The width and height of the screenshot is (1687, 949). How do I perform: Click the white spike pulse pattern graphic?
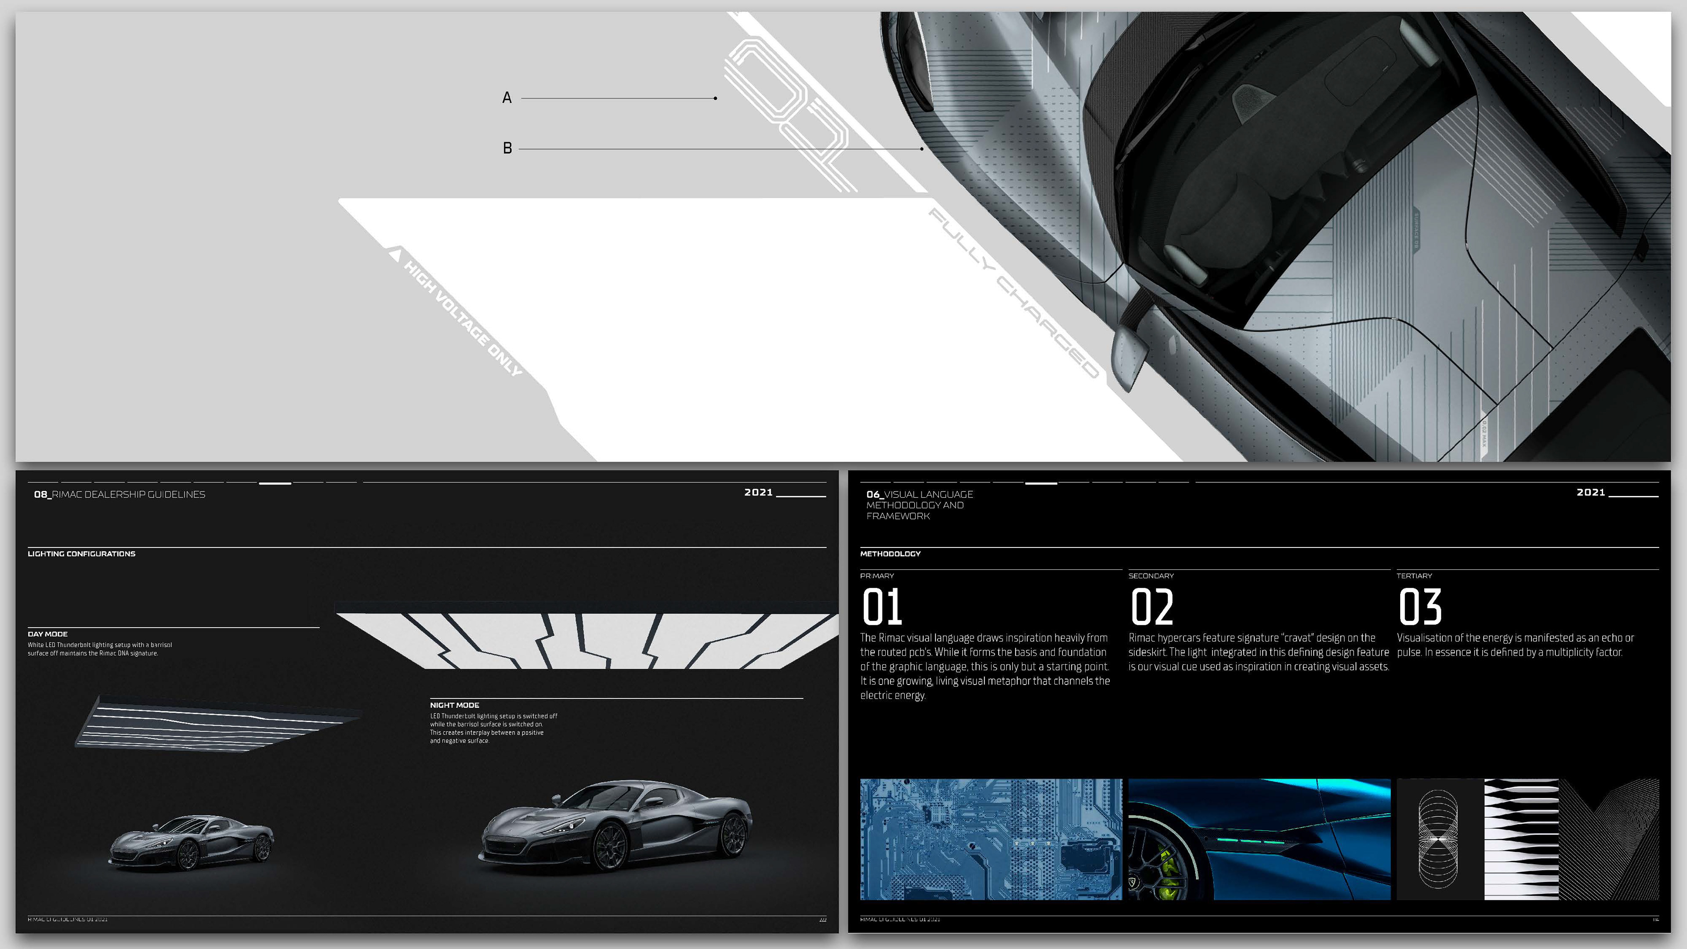point(1520,839)
